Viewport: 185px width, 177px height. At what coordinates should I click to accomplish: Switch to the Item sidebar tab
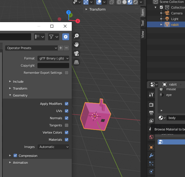click(143, 12)
